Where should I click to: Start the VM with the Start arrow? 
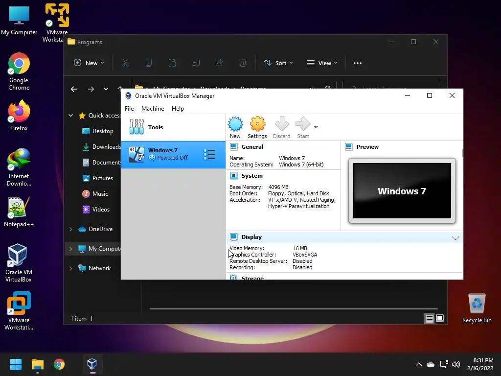click(303, 127)
